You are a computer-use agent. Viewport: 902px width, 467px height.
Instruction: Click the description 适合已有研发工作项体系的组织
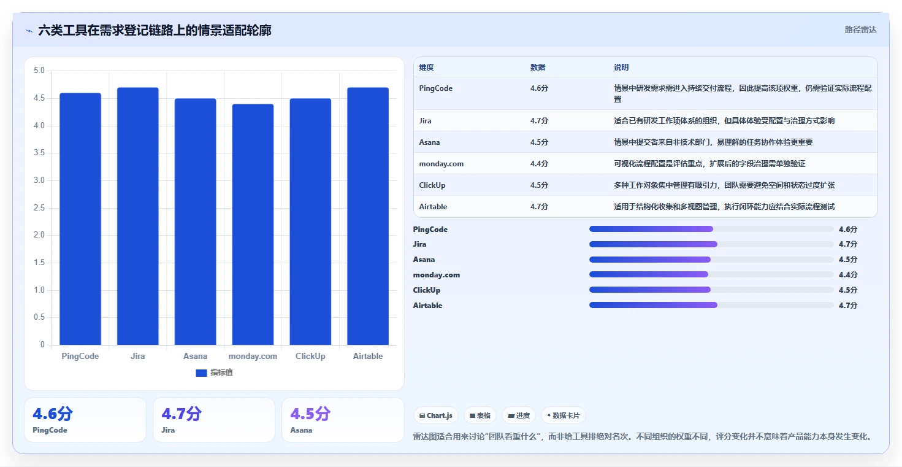pos(724,121)
